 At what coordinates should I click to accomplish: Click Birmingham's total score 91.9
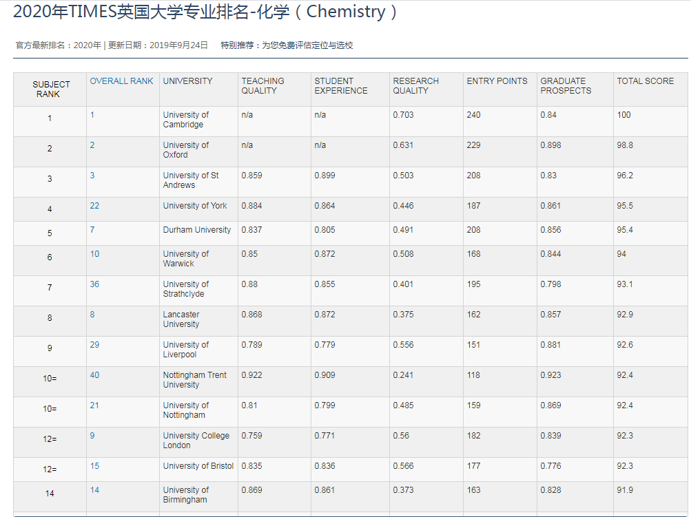(625, 490)
